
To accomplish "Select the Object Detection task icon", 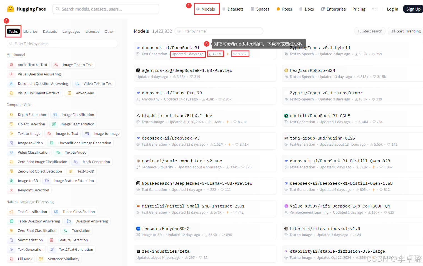I will 11,124.
